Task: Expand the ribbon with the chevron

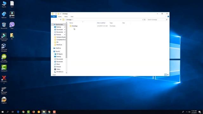Action: click(x=166, y=16)
